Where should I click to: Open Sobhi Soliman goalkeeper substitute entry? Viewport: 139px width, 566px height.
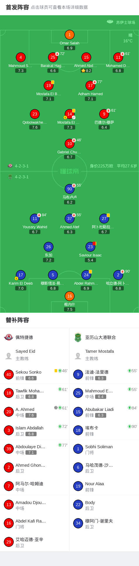(x=104, y=449)
